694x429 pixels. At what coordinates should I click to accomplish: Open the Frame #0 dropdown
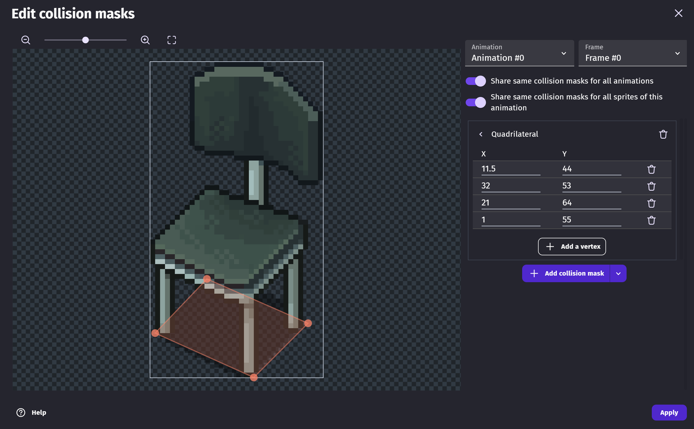tap(632, 53)
